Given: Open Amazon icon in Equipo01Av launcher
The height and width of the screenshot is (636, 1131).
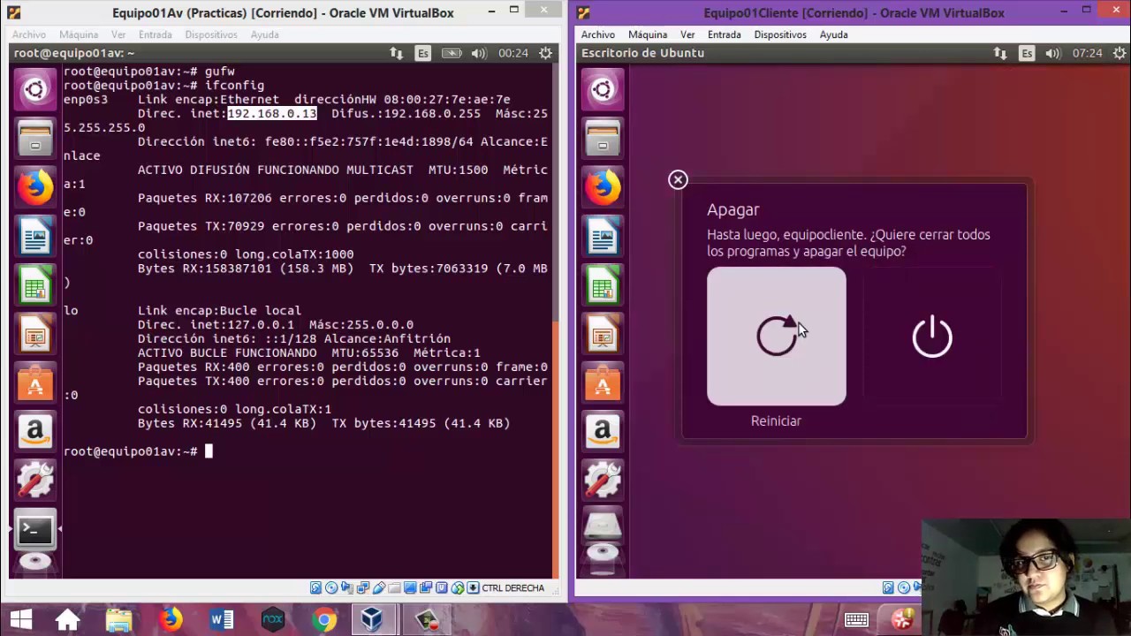Looking at the screenshot, I should point(35,433).
